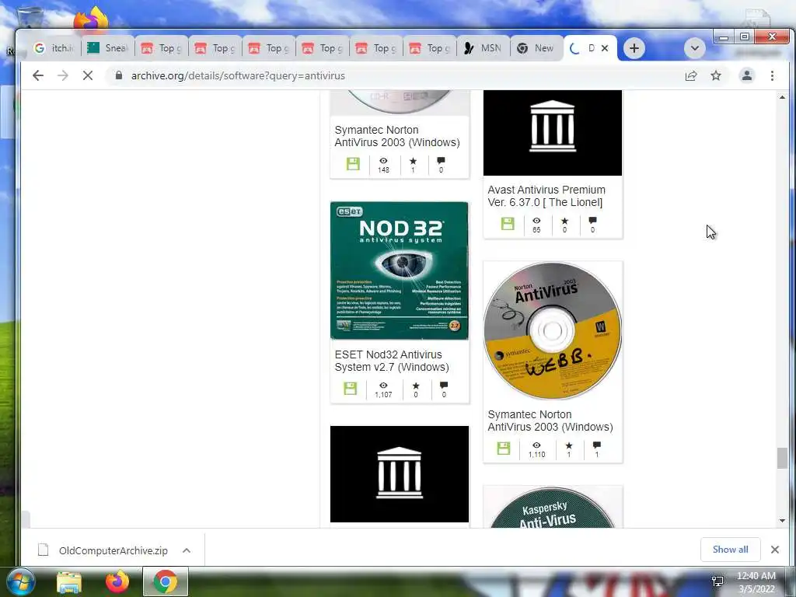This screenshot has height=597, width=796.
Task: Click the floppy software icon under ESET Nod32
Action: tap(351, 389)
